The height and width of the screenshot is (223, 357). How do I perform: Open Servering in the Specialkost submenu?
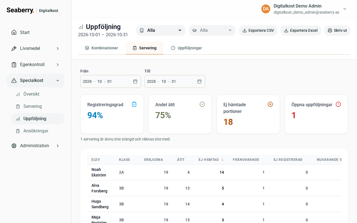(x=38, y=106)
